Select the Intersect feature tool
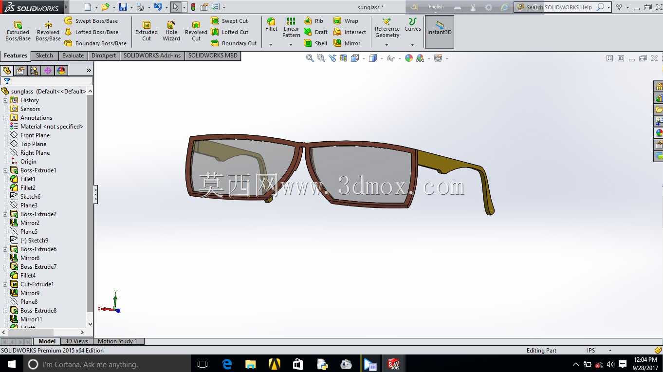Image resolution: width=663 pixels, height=372 pixels. pyautogui.click(x=350, y=32)
